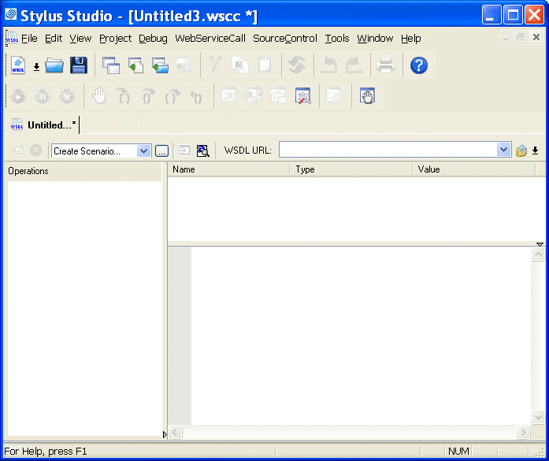This screenshot has height=461, width=549.
Task: Click the vertical scrollbar down arrow in the lower pane
Action: click(539, 418)
